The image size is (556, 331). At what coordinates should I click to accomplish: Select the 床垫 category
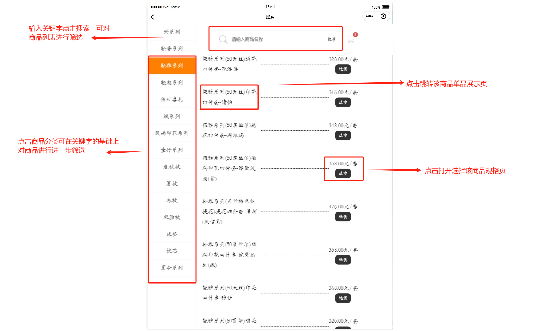pos(172,234)
